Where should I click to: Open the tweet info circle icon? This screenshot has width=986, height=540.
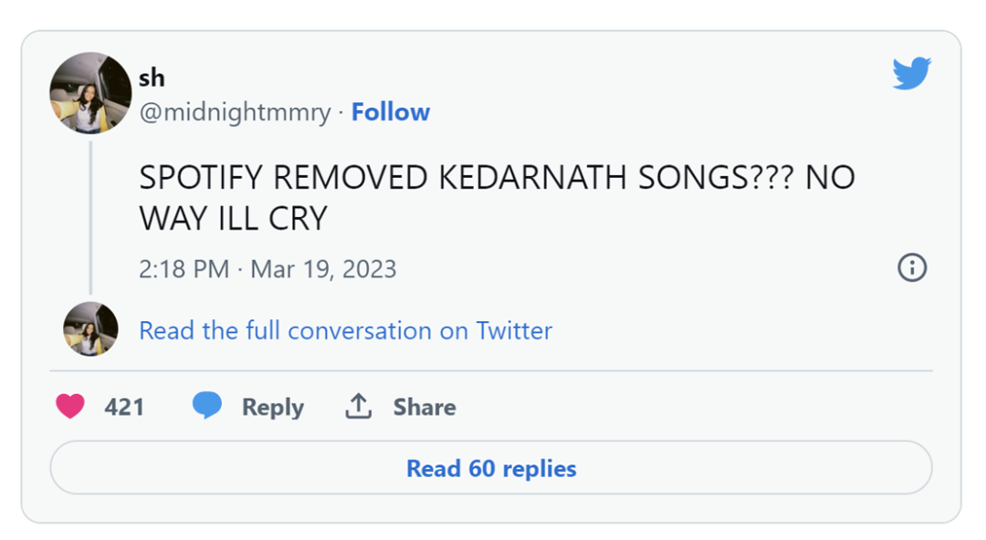pos(912,267)
